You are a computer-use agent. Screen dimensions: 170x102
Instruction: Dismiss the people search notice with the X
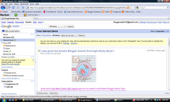point(33,60)
